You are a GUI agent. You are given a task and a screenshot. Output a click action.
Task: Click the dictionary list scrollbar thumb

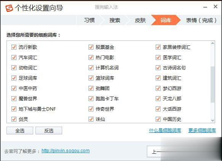[x=212, y=84]
